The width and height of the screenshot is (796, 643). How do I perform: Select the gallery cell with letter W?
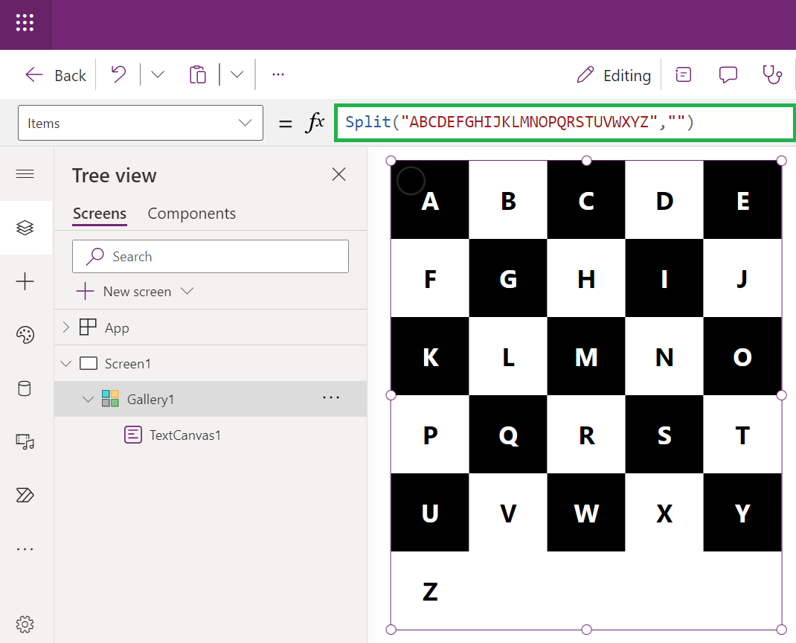[x=586, y=513]
